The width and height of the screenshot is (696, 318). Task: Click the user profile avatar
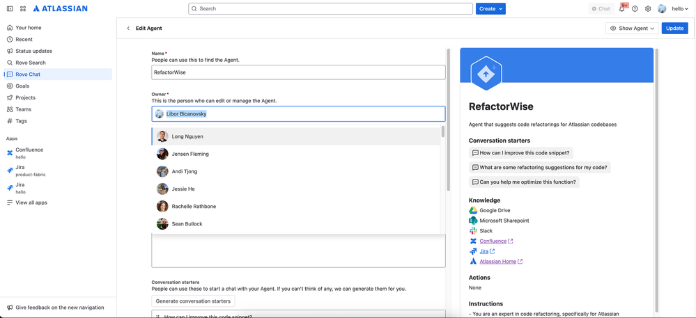click(662, 8)
